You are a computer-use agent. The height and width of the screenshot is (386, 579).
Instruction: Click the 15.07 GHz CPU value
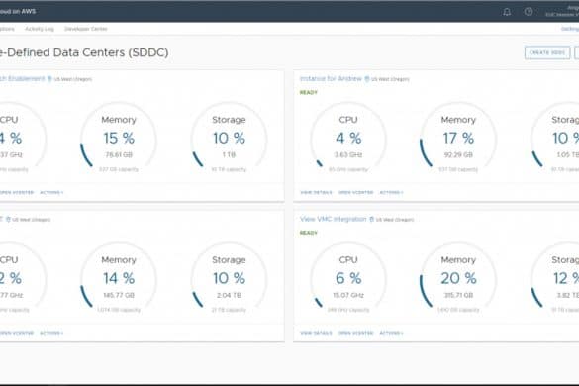pyautogui.click(x=348, y=296)
